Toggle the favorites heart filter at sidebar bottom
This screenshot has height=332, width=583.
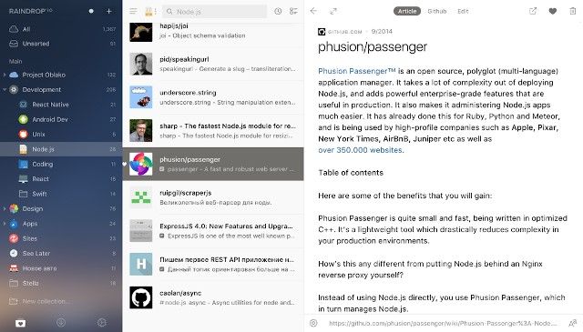coord(20,323)
